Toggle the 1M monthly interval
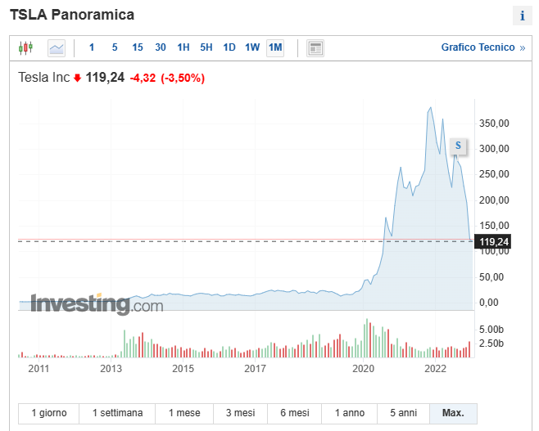This screenshot has width=539, height=431. click(275, 47)
